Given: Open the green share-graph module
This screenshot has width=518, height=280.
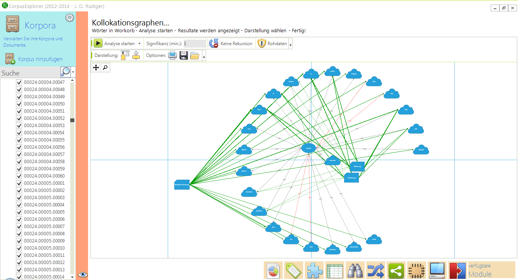Looking at the screenshot, I should point(396,271).
